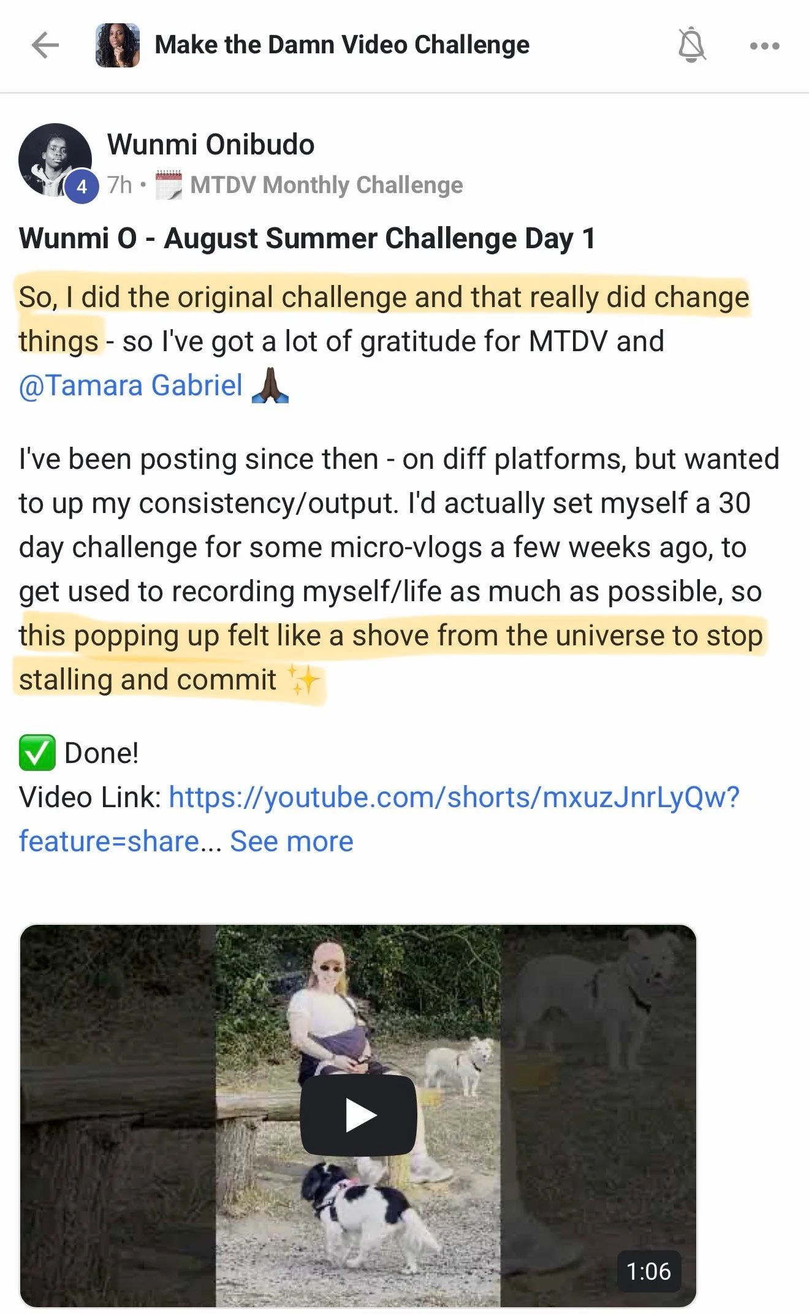Open the youtube.com shorts video link
This screenshot has width=809, height=1314.
pyautogui.click(x=379, y=819)
